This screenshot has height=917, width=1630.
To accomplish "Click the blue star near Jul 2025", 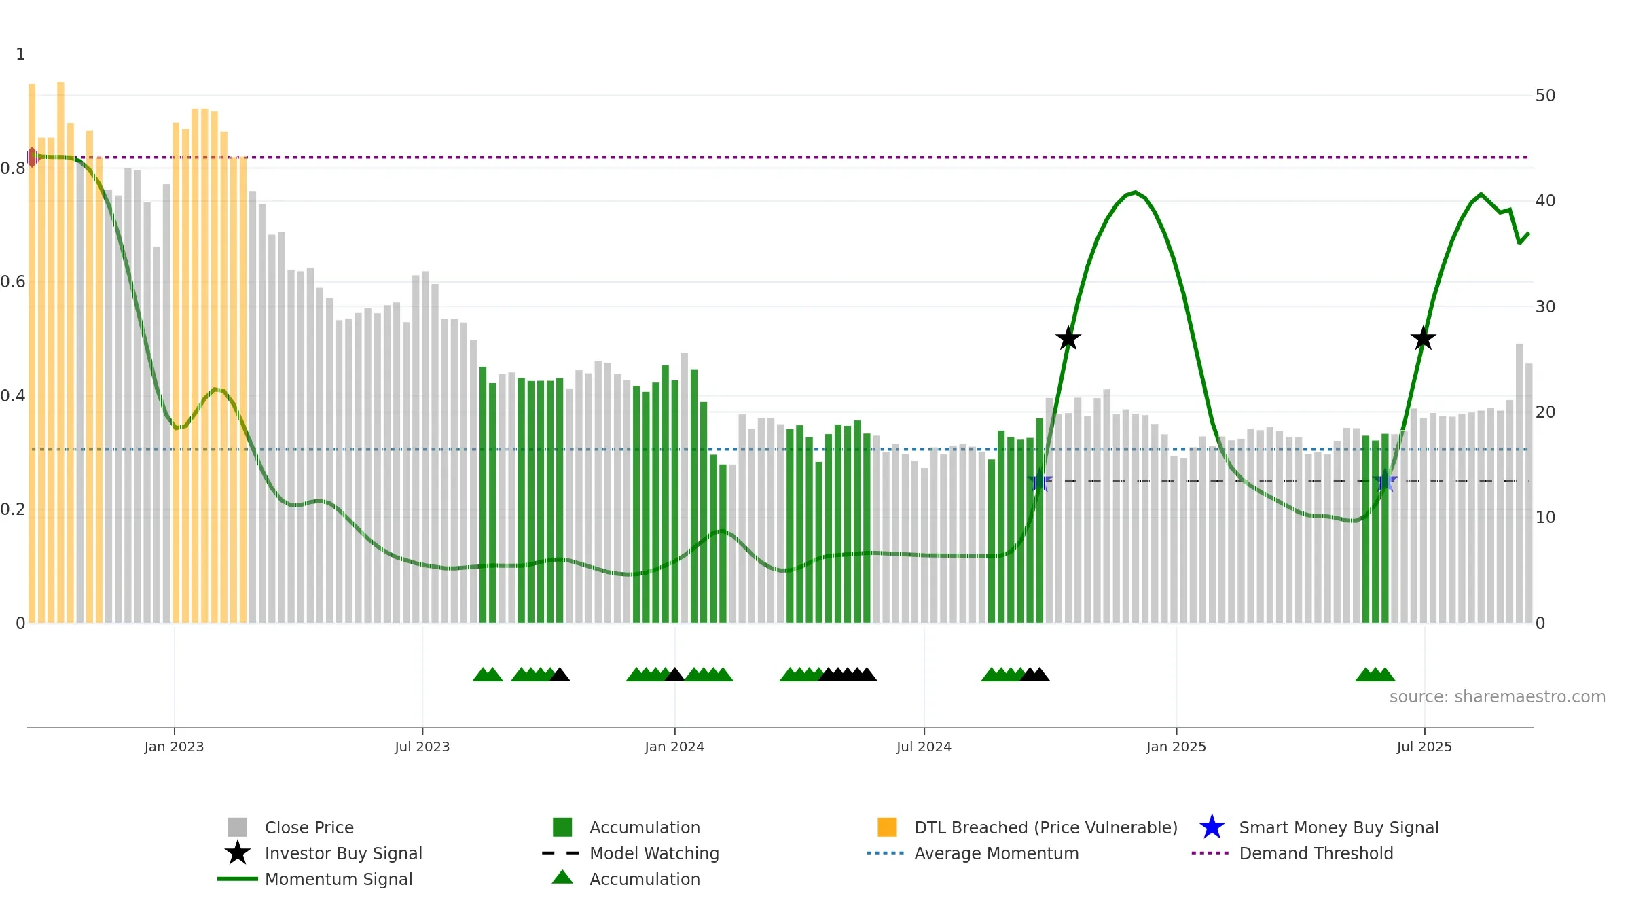I will click(1385, 481).
